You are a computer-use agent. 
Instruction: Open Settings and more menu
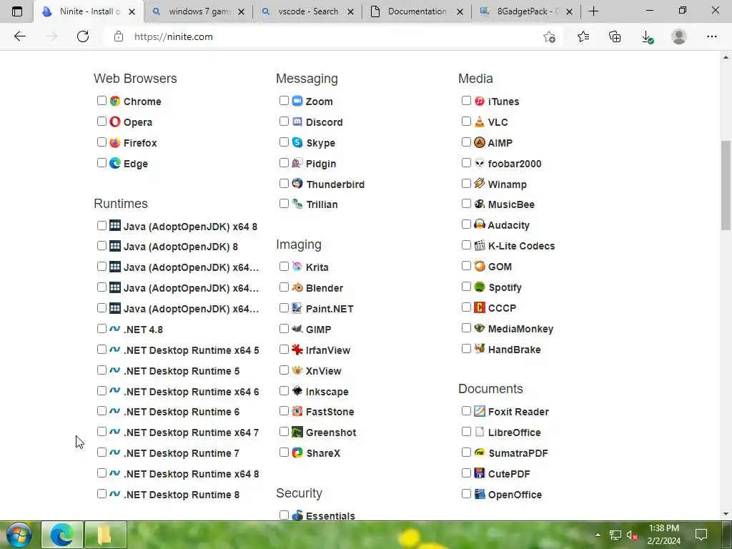711,36
